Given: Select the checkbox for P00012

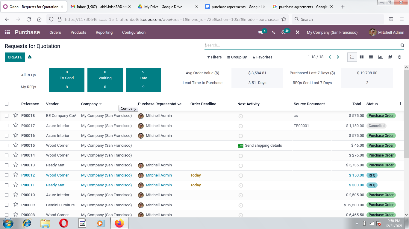Looking at the screenshot, I should tap(7, 175).
